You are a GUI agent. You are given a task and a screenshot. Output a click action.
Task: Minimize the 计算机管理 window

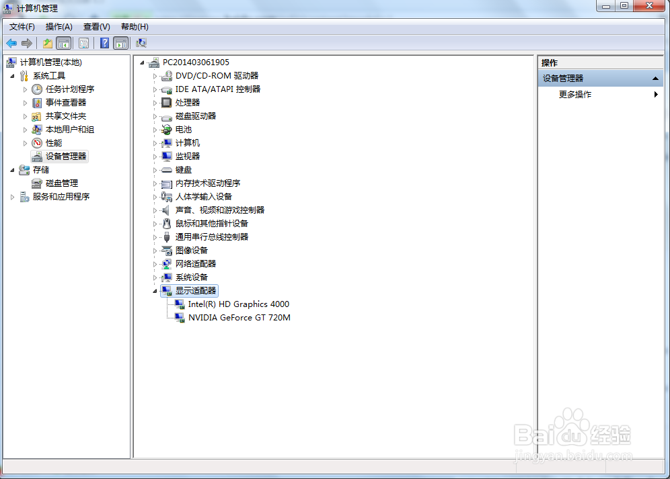[x=606, y=6]
